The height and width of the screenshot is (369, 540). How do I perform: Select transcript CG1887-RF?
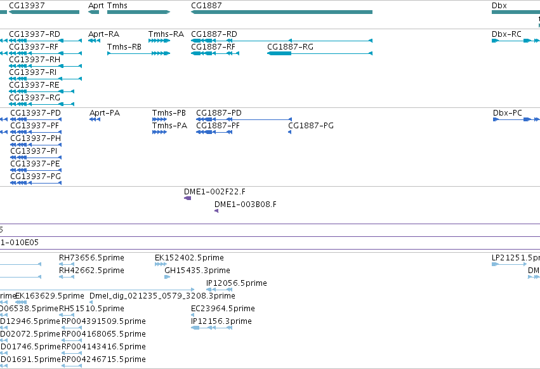point(213,47)
